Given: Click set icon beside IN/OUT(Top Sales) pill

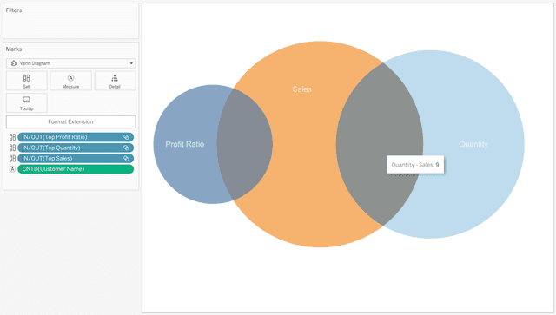Looking at the screenshot, I should click(x=12, y=159).
